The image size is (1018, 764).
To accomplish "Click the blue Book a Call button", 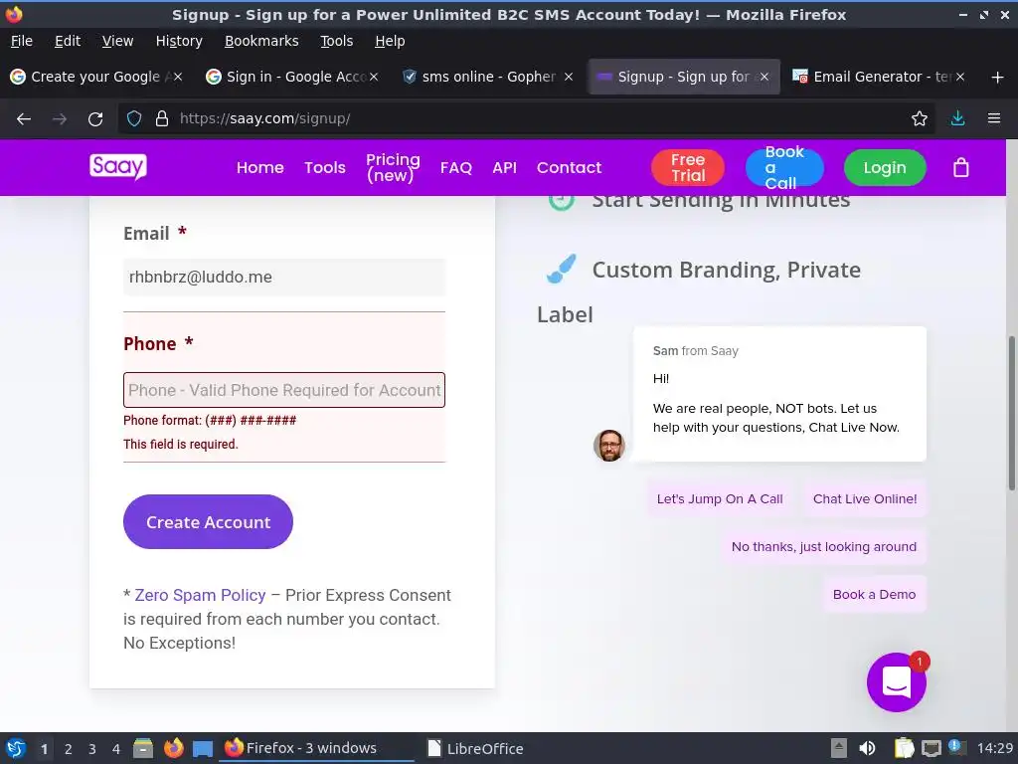I will click(x=784, y=167).
